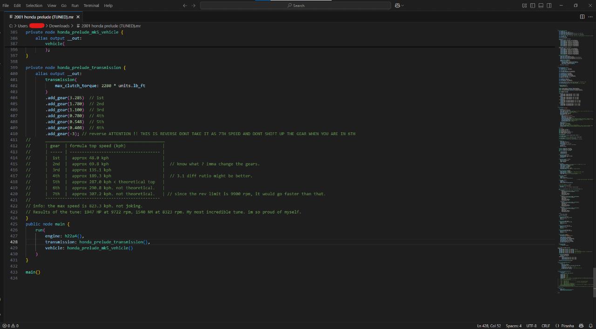
Task: Click the max_clutch_torque line
Action: (x=100, y=86)
